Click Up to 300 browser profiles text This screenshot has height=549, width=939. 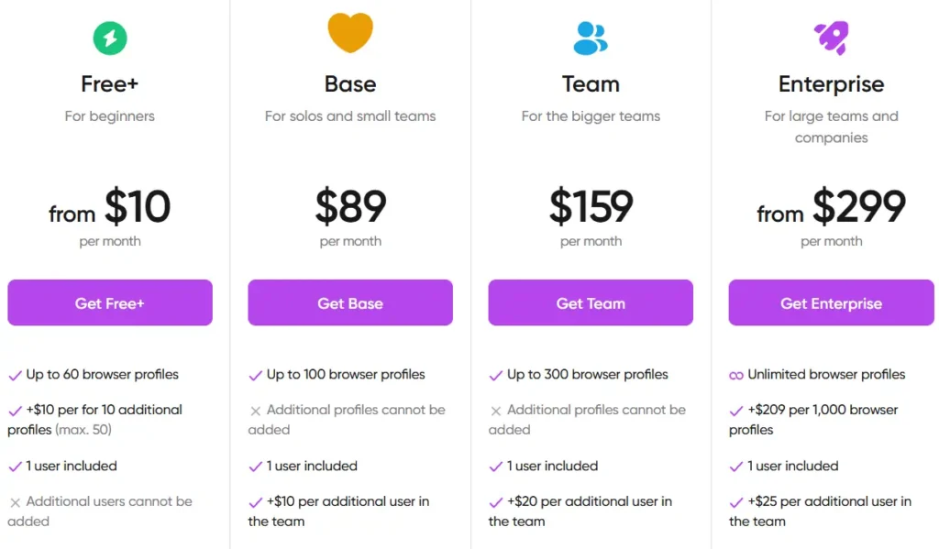click(587, 374)
